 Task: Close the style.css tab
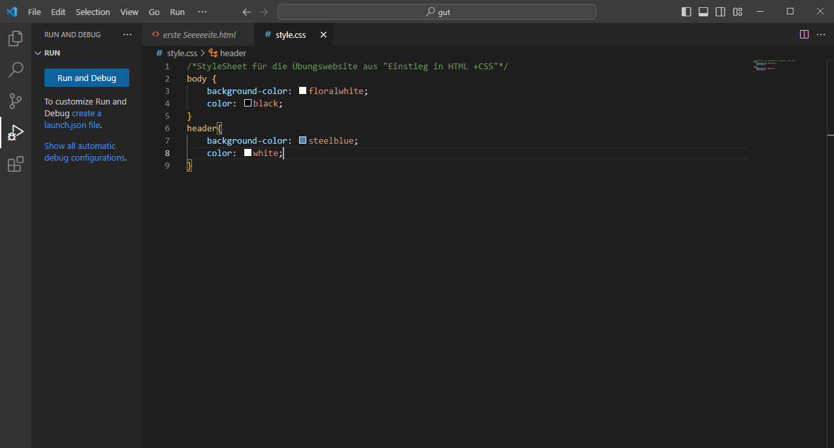click(x=323, y=35)
